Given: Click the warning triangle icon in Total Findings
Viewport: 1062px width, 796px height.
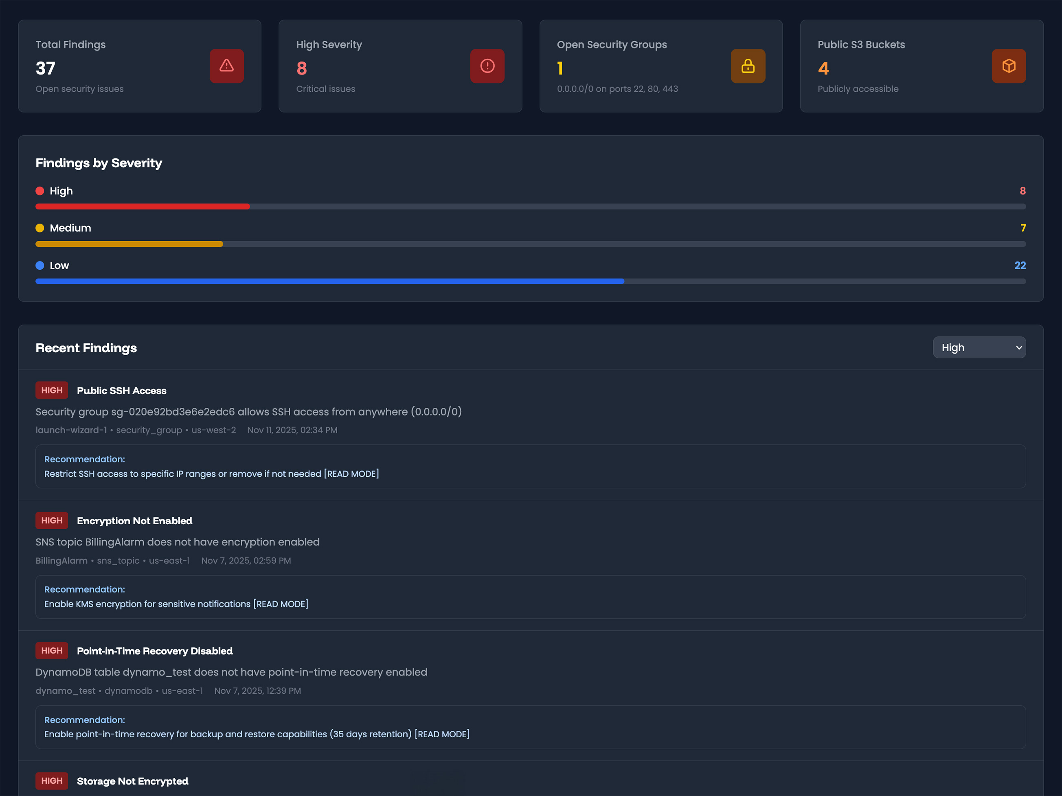Looking at the screenshot, I should 226,66.
